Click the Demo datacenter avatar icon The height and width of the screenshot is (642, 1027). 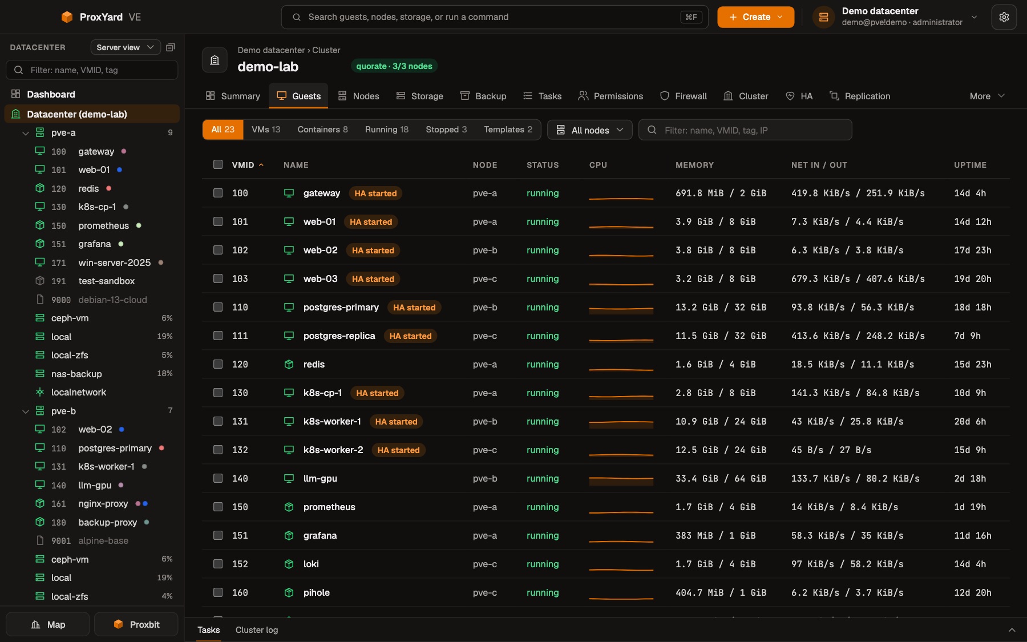(823, 17)
